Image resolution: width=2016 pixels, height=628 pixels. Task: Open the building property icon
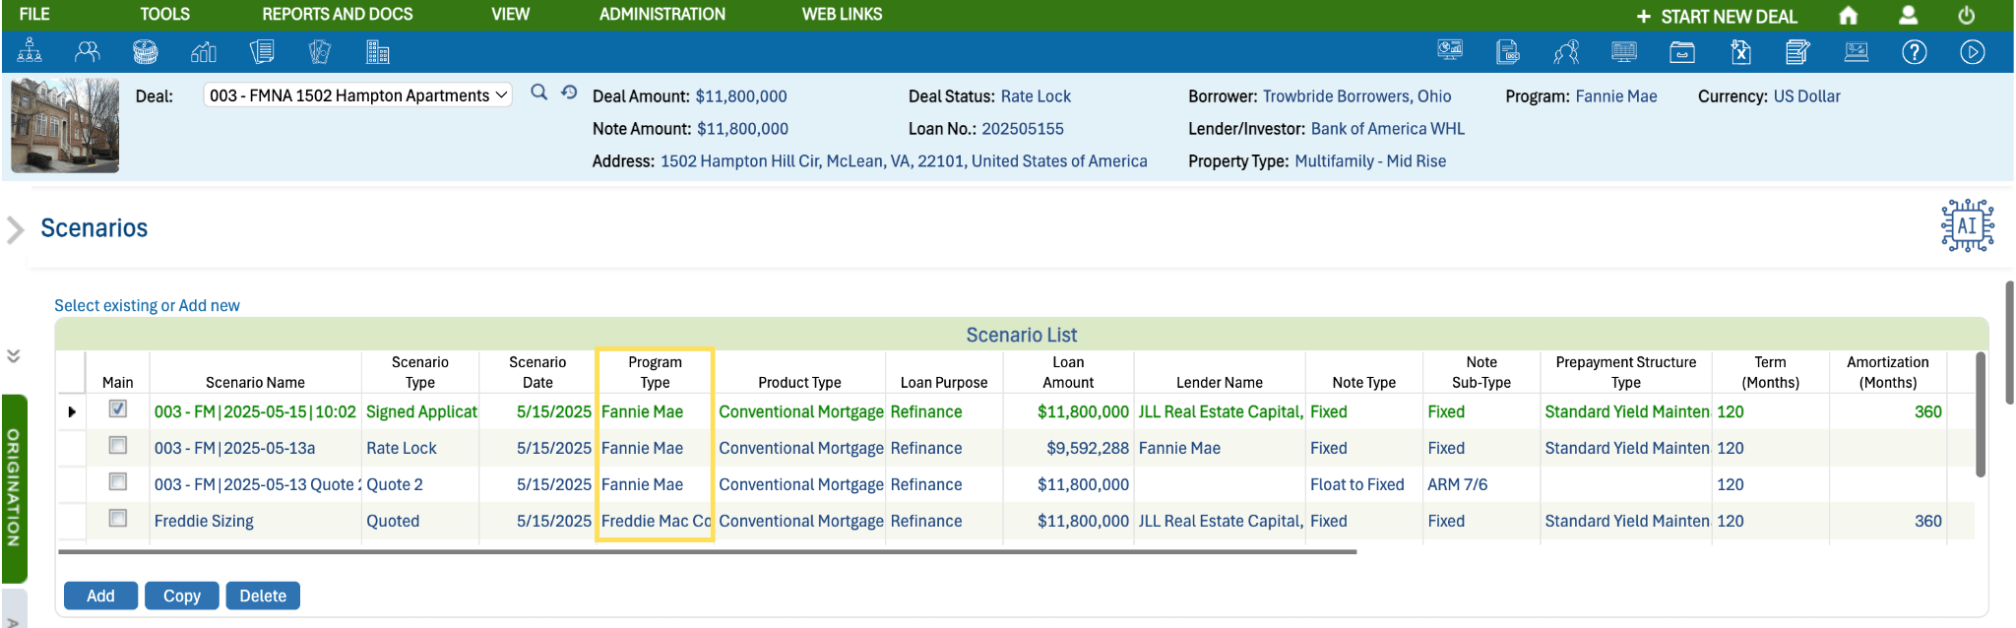point(378,52)
